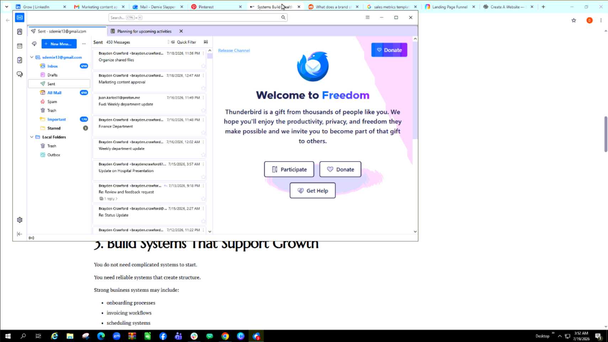Click the Release Channel link
Viewport: 608px width, 342px height.
(x=234, y=51)
